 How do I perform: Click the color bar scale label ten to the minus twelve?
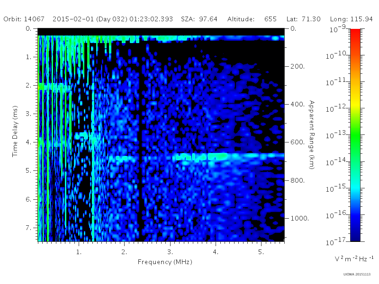[337, 108]
